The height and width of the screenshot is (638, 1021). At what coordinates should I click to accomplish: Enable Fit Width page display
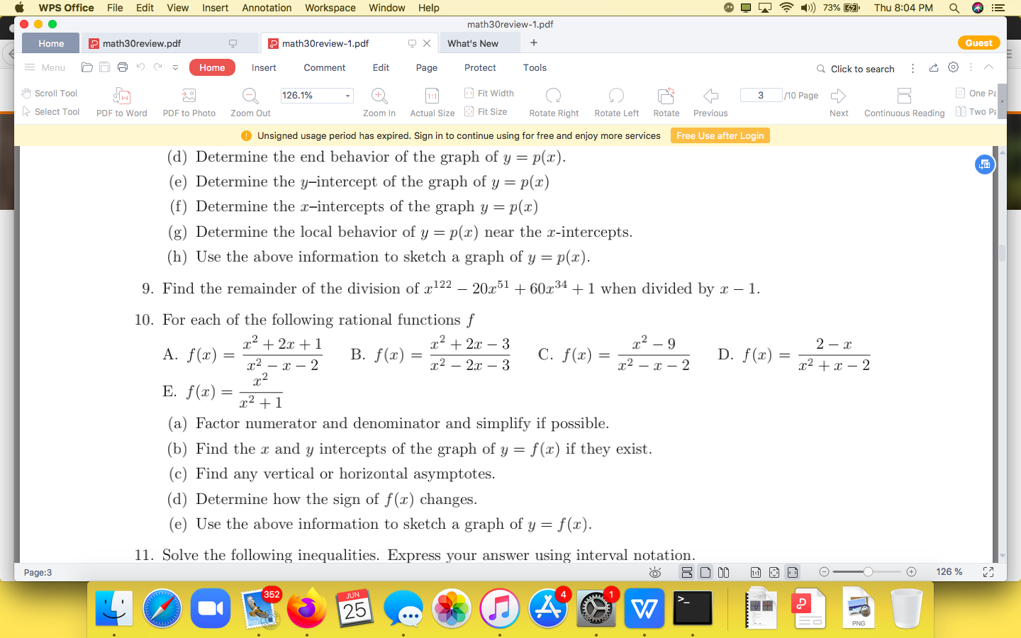[x=489, y=93]
